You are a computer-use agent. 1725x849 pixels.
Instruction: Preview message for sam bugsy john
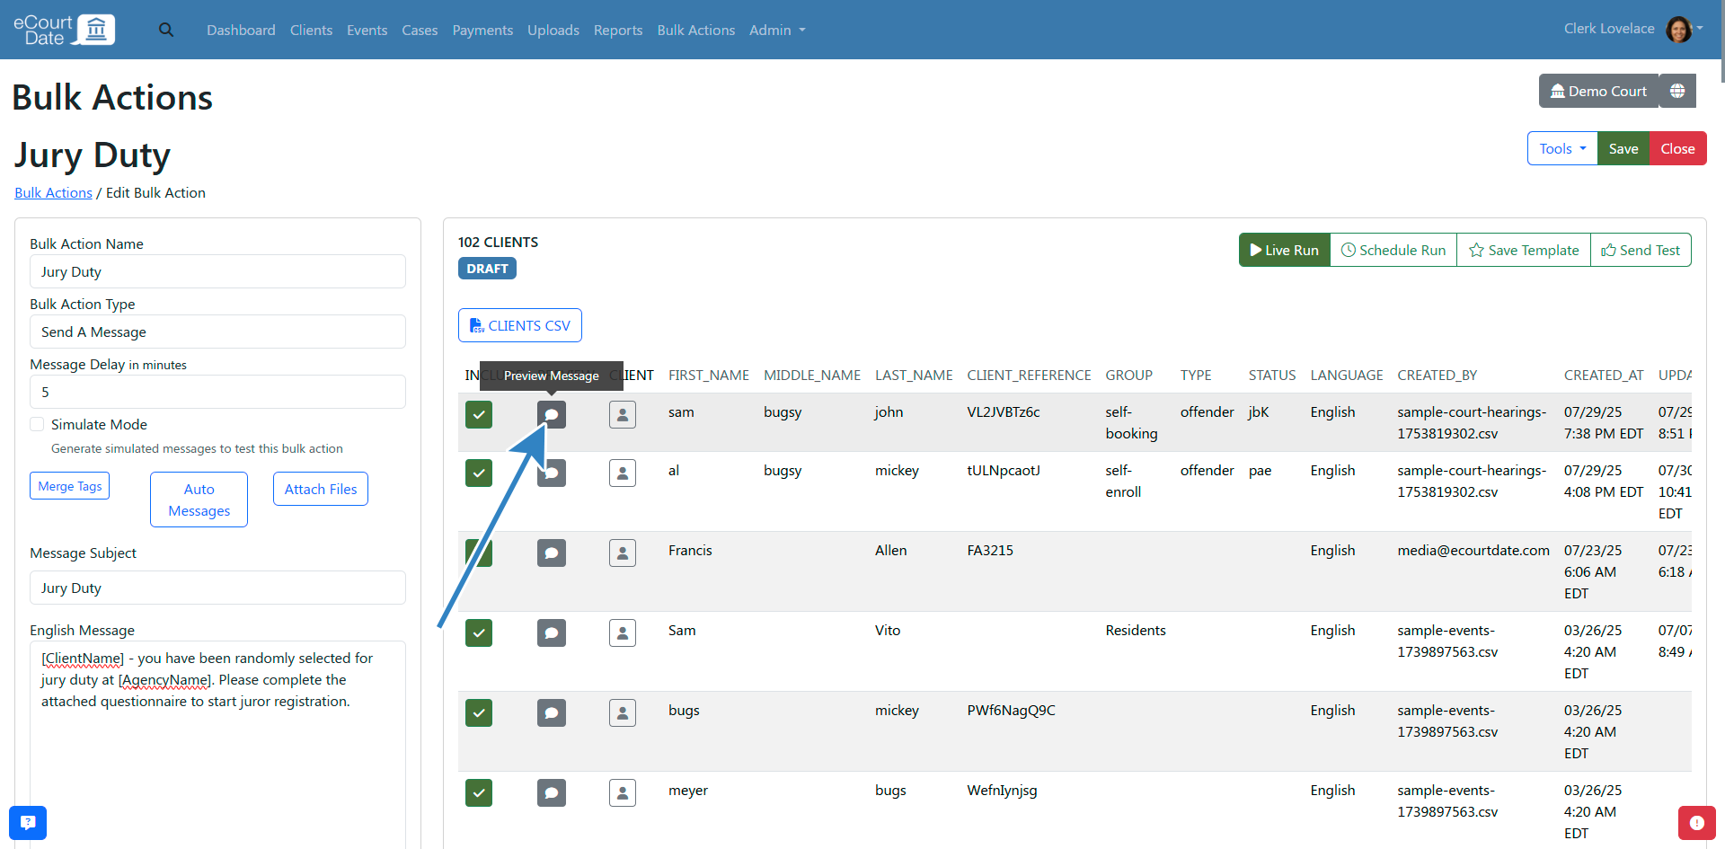coord(552,414)
